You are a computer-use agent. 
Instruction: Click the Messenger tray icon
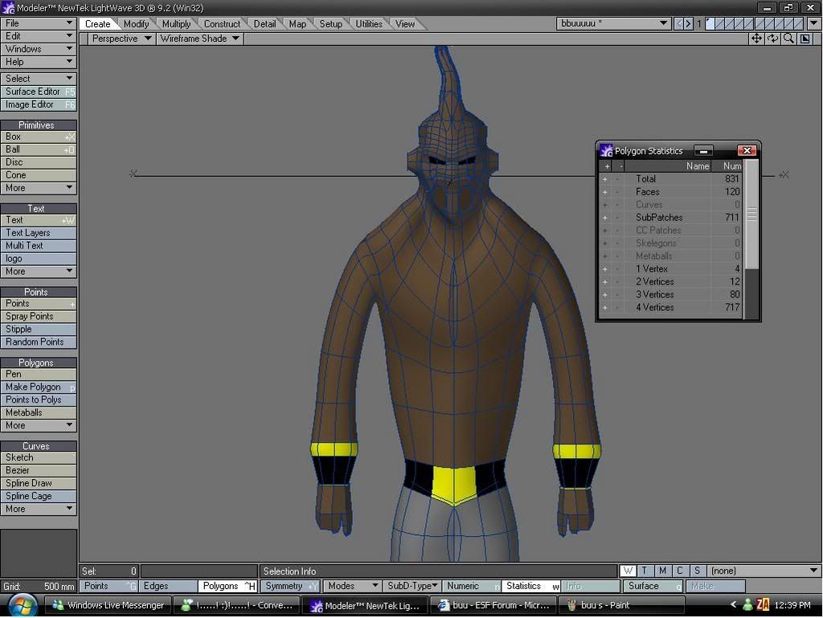(748, 605)
